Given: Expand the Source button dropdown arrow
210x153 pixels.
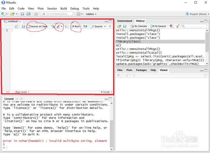Looking at the screenshot, I should point(105,26).
